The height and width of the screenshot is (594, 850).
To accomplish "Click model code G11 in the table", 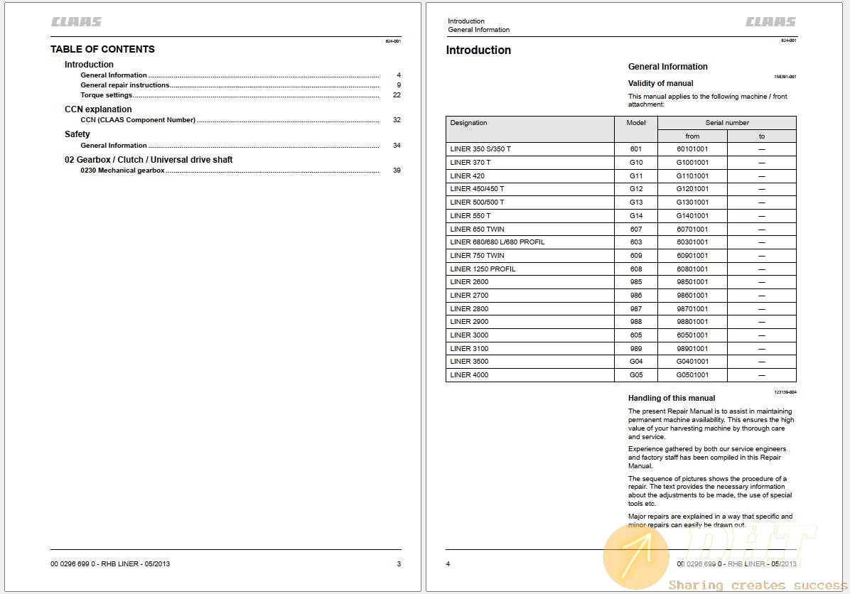I will click(636, 175).
